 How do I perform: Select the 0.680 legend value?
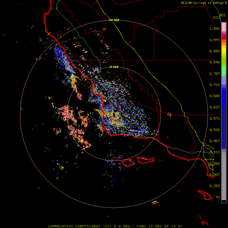pos(215,96)
